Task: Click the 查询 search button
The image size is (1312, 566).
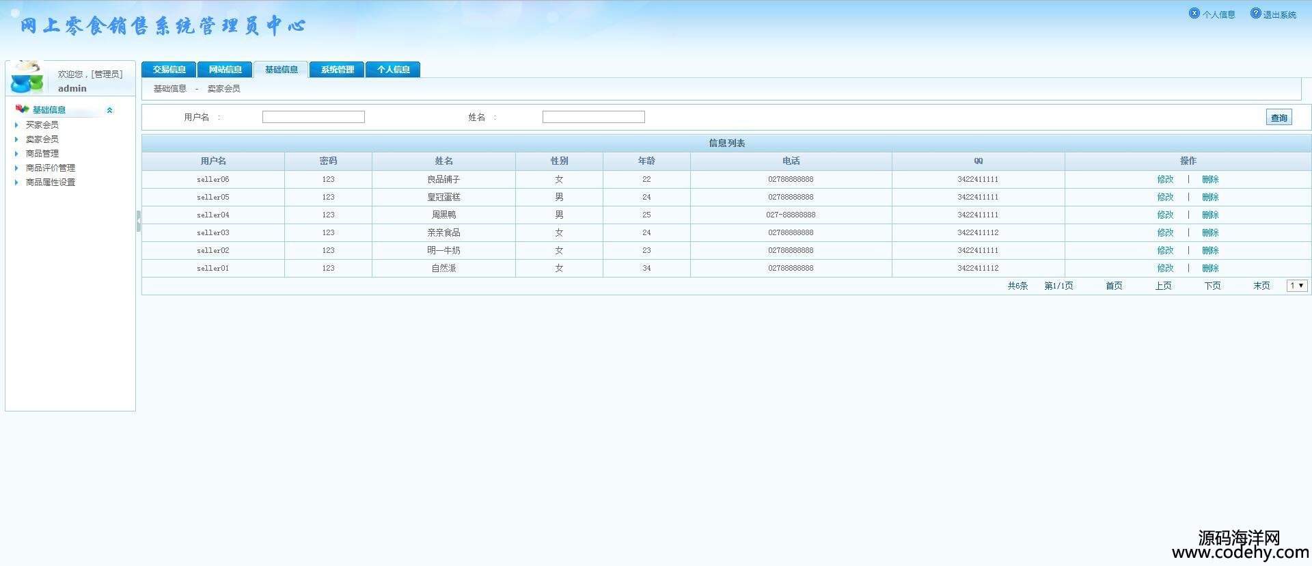Action: pyautogui.click(x=1279, y=118)
